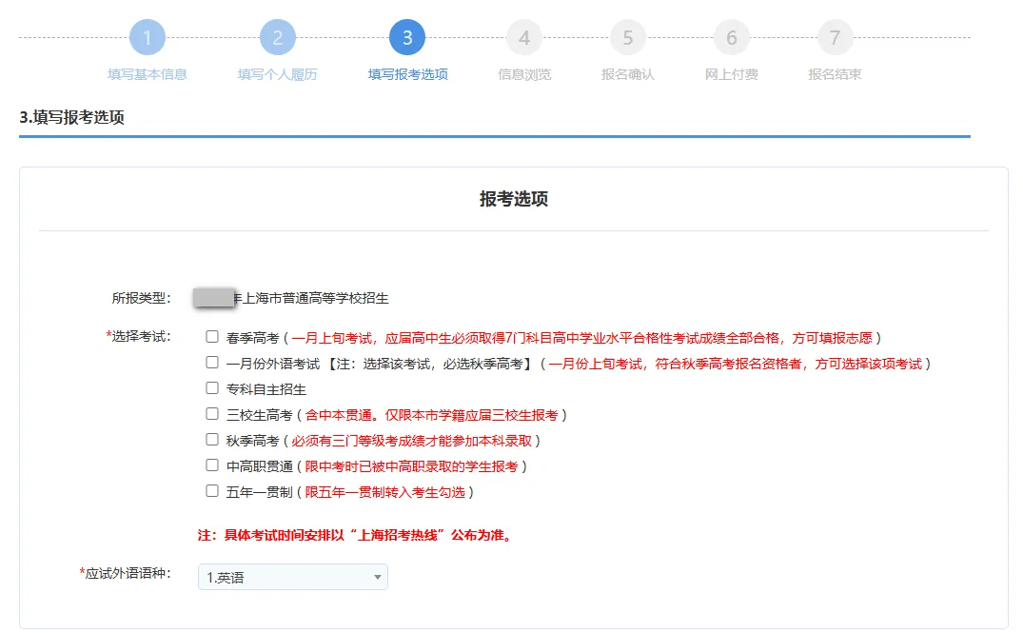Click step 1 circle 填写基本信息
1023x633 pixels.
(x=147, y=38)
